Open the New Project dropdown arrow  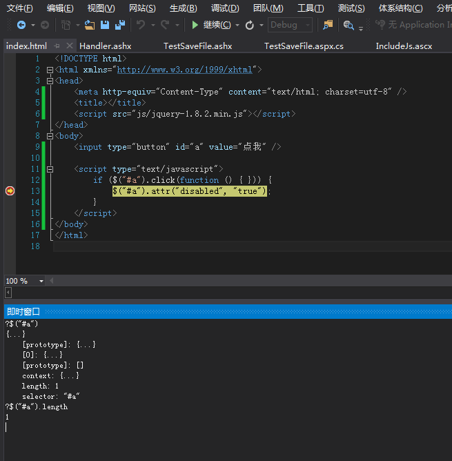pos(78,26)
